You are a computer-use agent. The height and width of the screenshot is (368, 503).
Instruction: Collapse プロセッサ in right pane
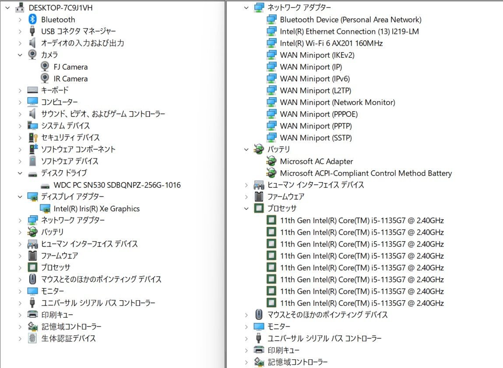pos(246,209)
